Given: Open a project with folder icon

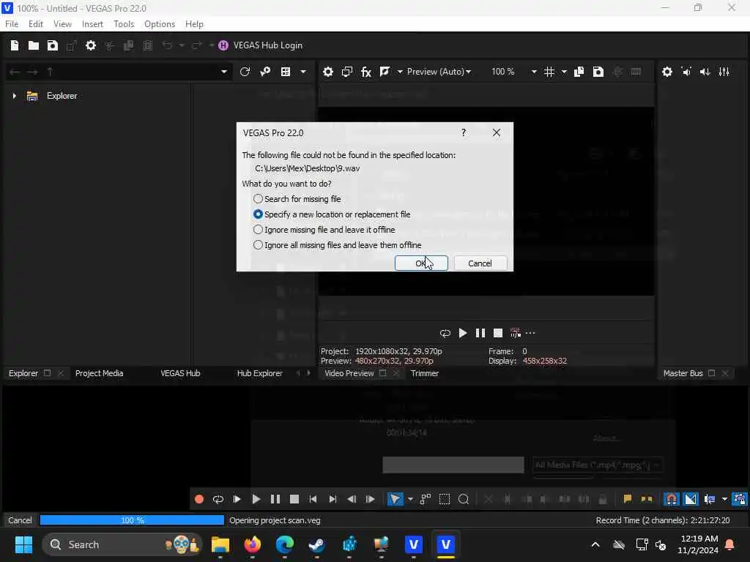Looking at the screenshot, I should (x=34, y=45).
